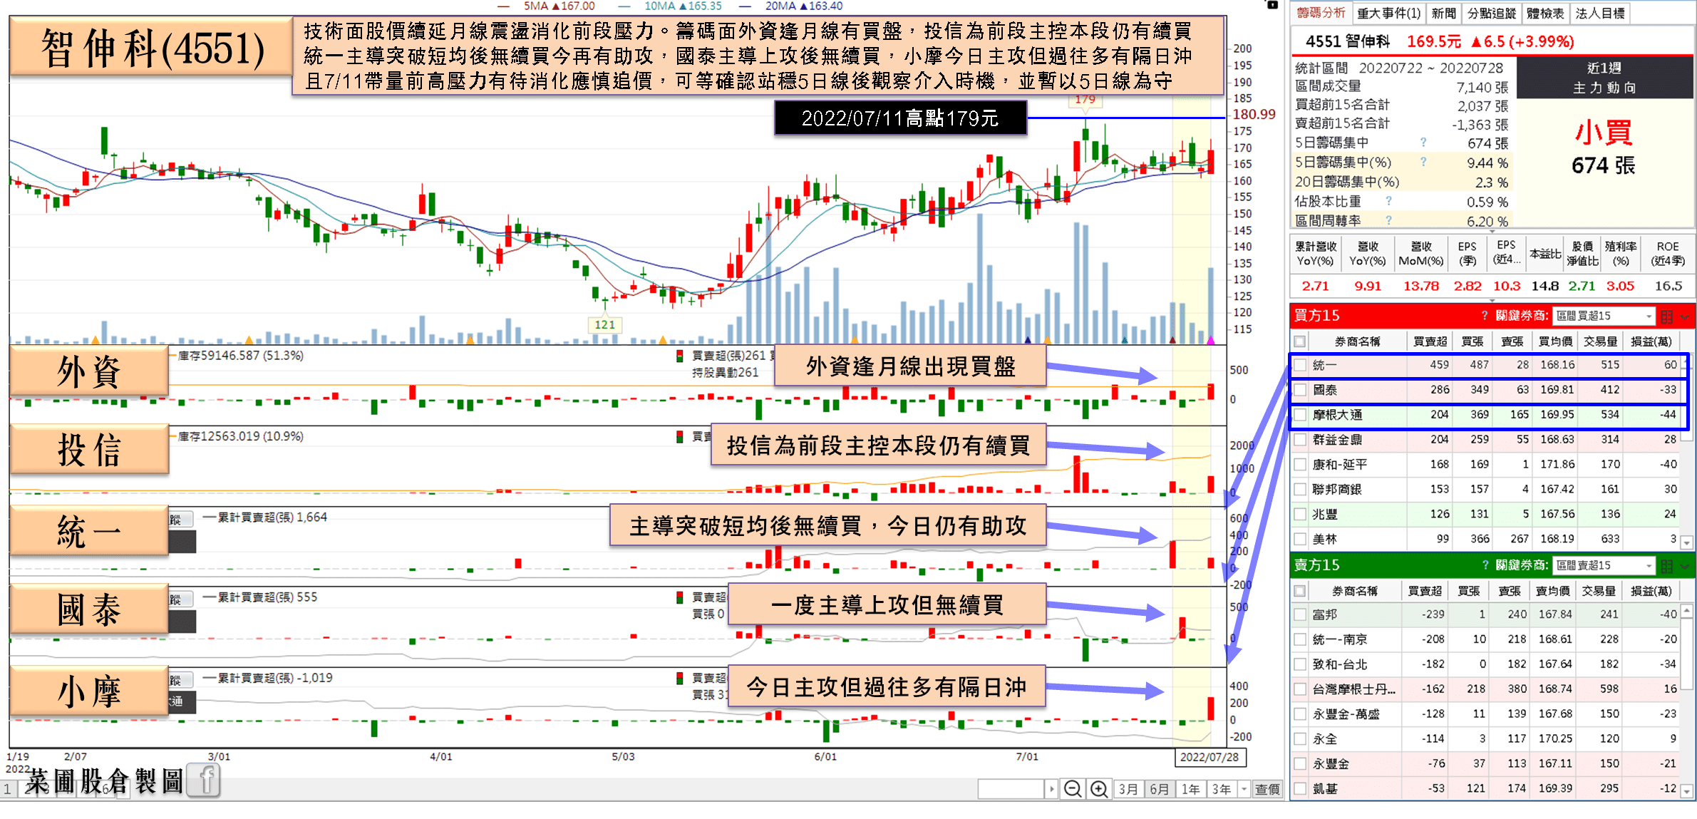1697x819 pixels.
Task: Select 聯邦商銀 row in buyers list
Action: 1485,489
